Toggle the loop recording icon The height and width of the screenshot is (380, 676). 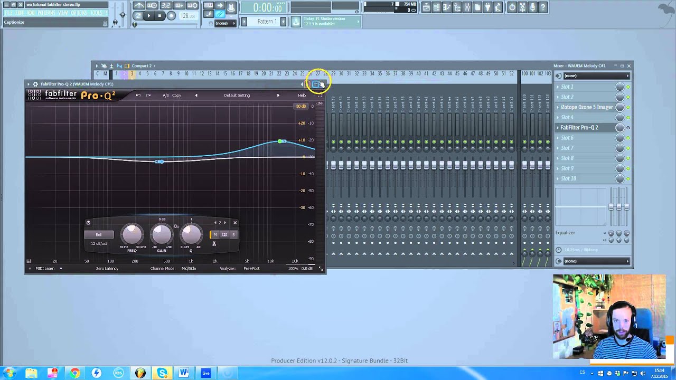click(x=192, y=6)
